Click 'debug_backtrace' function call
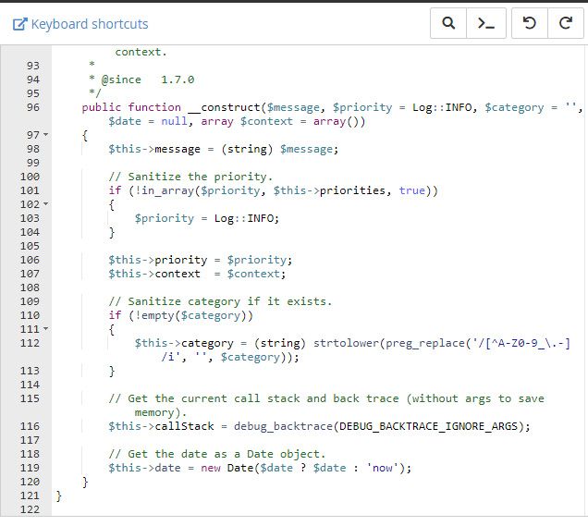Viewport: 588px width, 526px height. point(283,426)
